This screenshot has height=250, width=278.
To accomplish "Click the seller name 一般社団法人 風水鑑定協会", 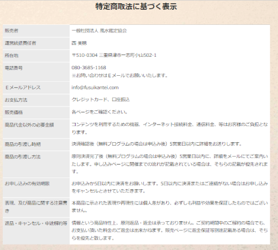I will coord(99,31).
